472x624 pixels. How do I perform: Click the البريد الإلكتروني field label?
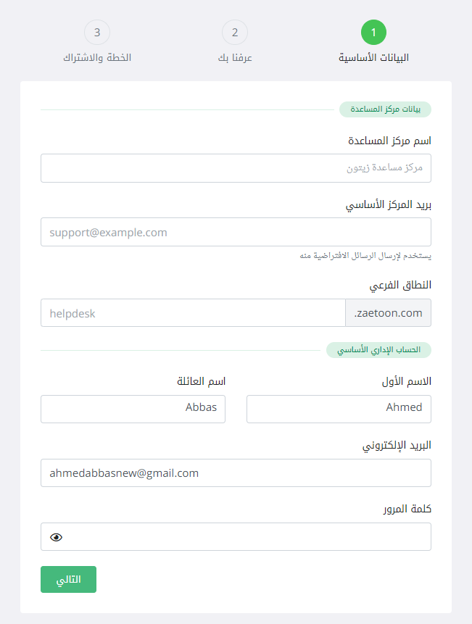click(x=397, y=445)
